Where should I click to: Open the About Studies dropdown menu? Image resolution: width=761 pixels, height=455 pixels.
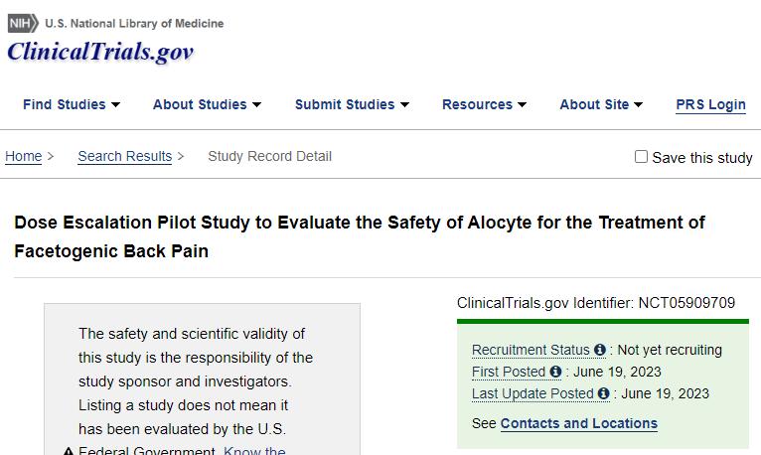click(207, 104)
